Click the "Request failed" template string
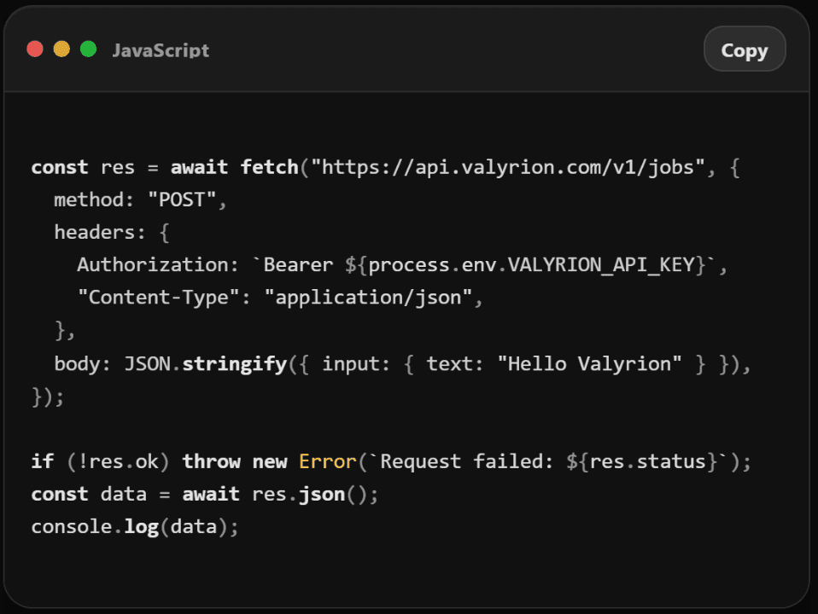This screenshot has height=614, width=818. click(x=548, y=462)
